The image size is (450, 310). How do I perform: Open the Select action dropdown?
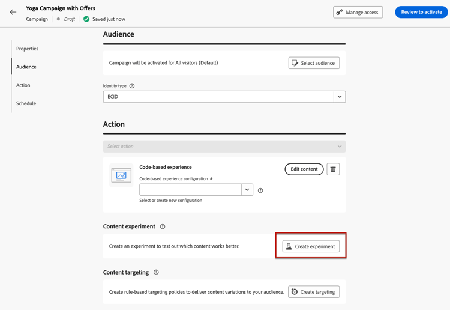click(224, 146)
